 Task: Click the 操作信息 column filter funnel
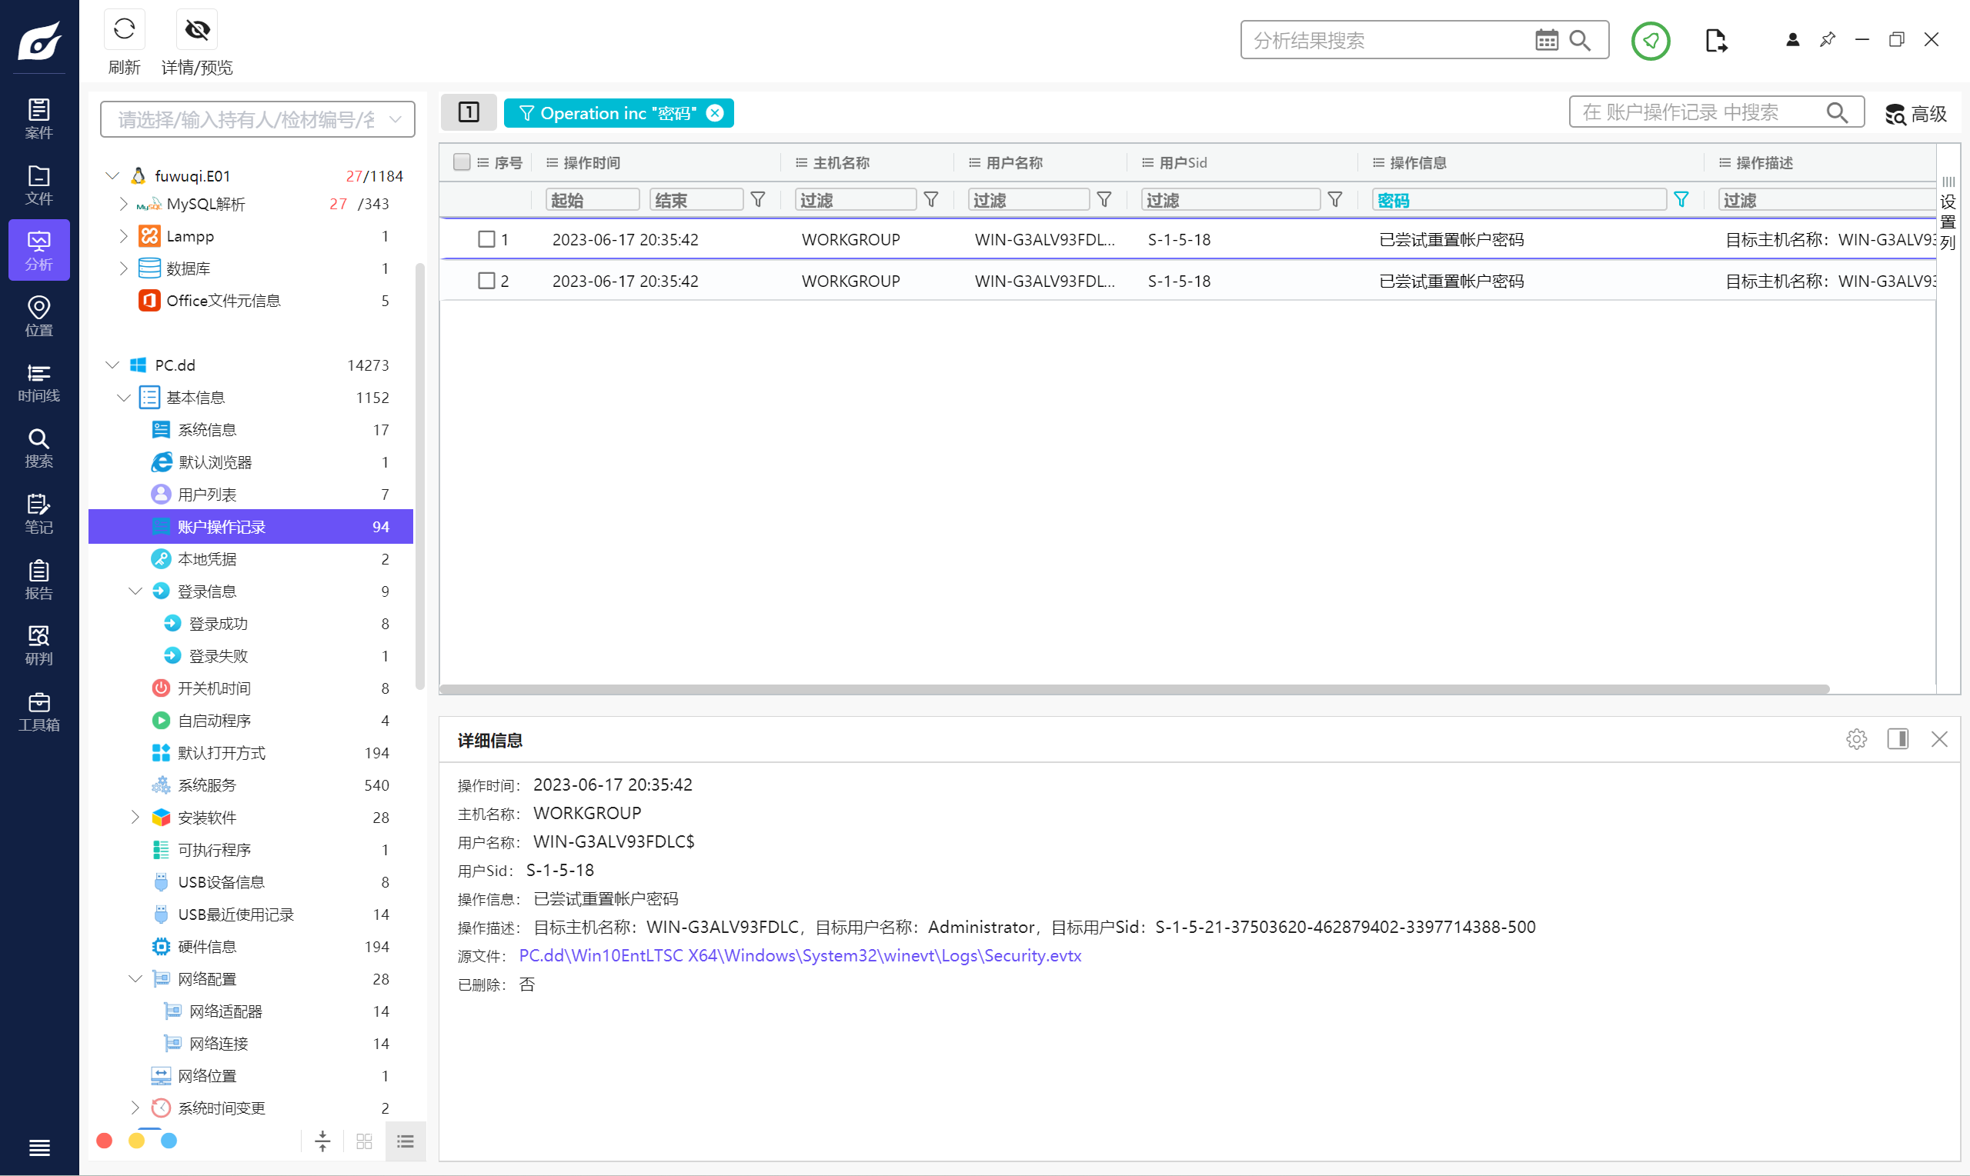point(1681,200)
